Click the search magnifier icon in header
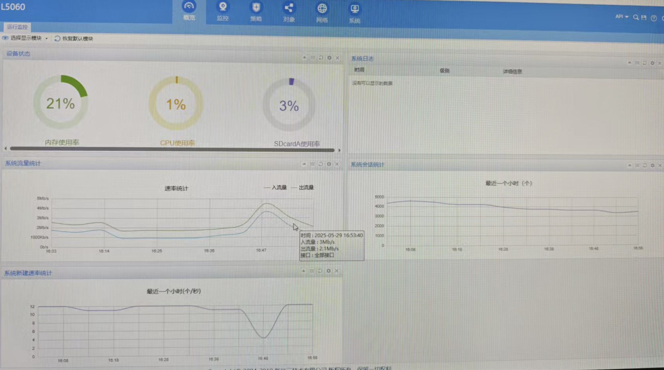This screenshot has height=370, width=664. (x=636, y=17)
